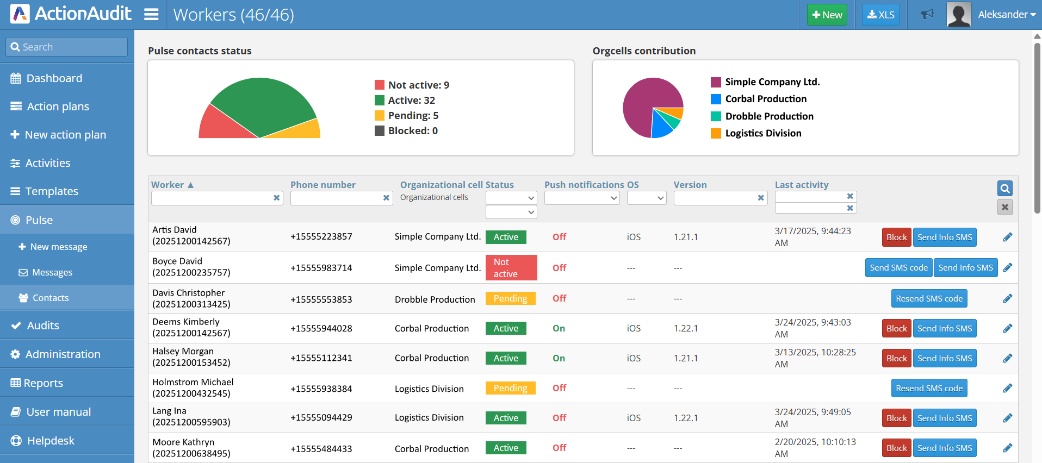
Task: Click the green New button
Action: coord(827,15)
